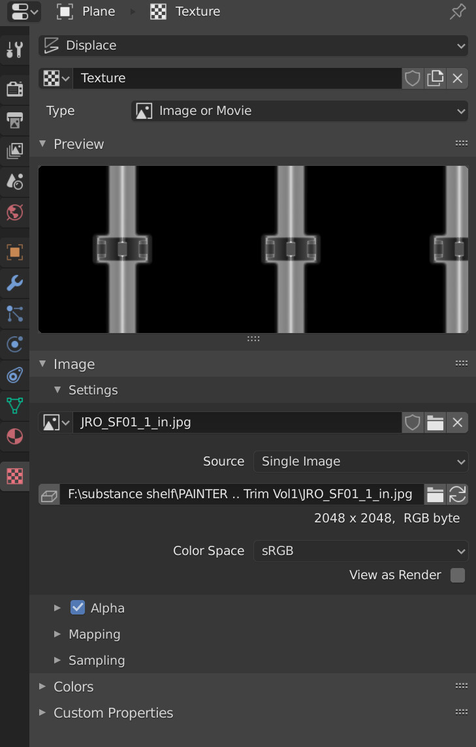This screenshot has height=747, width=476.
Task: Click the Texture checkerboard icon in the breadcrumb
Action: [x=158, y=12]
